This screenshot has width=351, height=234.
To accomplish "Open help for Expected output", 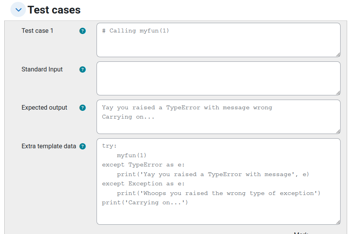I will [82, 108].
